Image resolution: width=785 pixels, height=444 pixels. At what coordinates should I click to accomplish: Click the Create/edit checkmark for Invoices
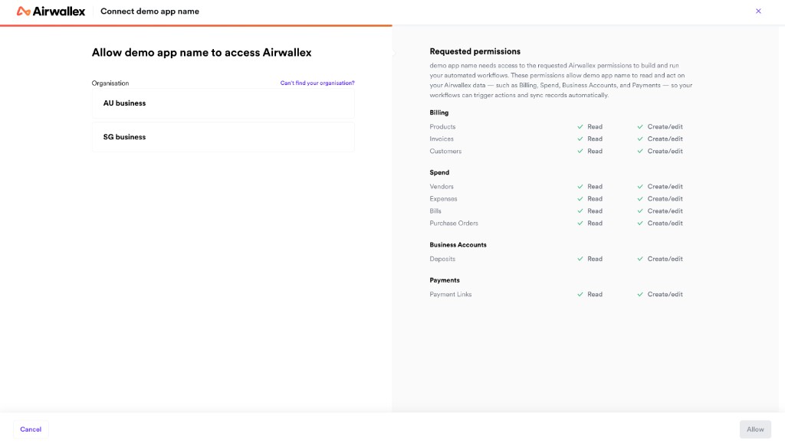[640, 139]
